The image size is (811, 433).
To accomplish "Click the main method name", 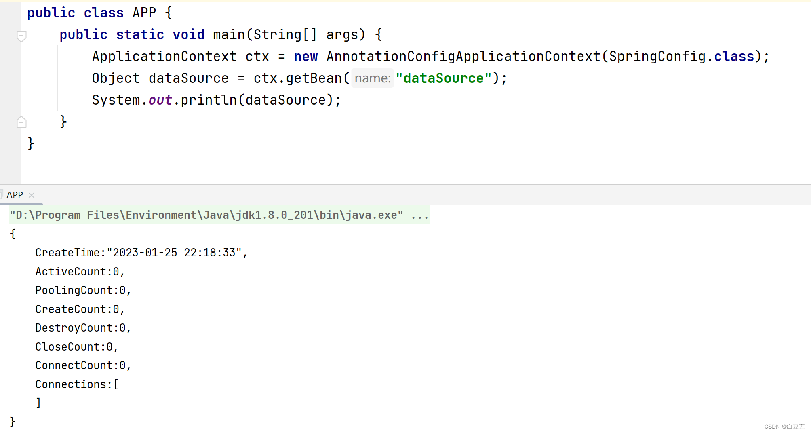I will point(229,35).
